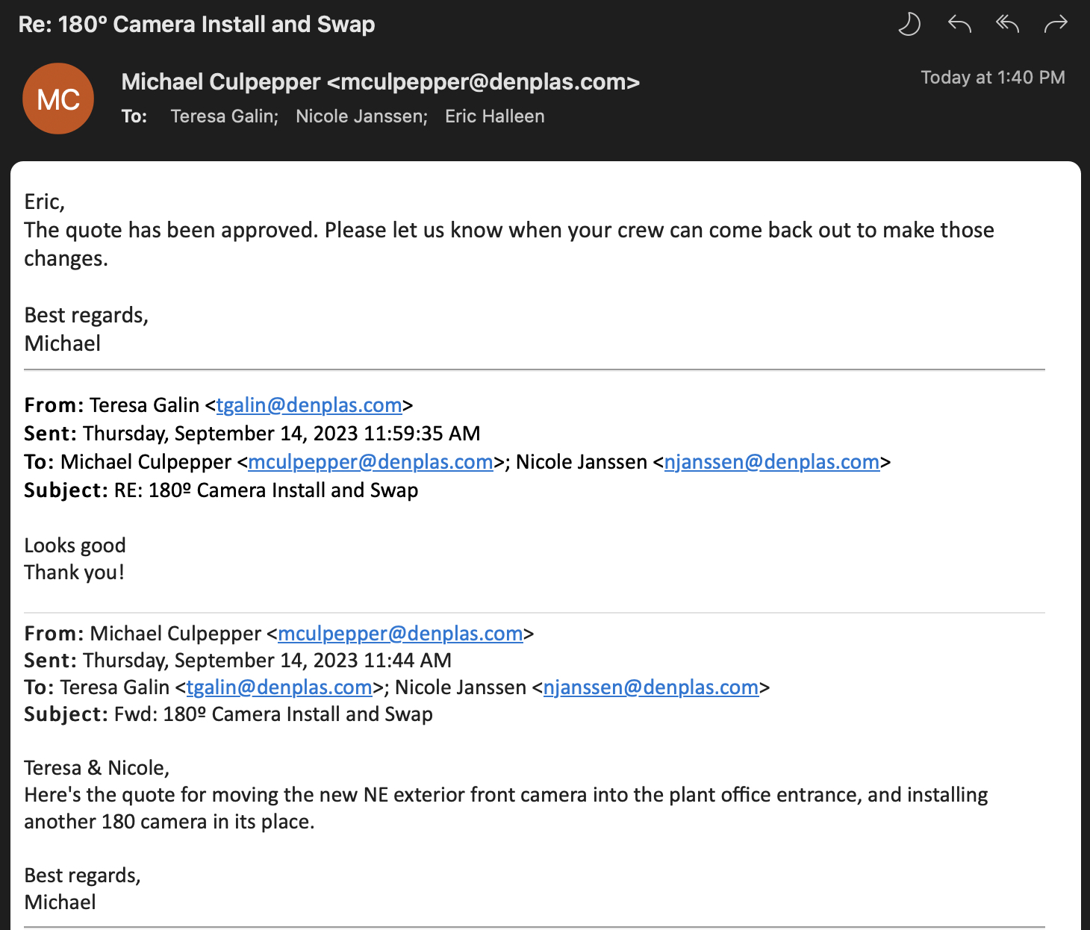The height and width of the screenshot is (930, 1090).
Task: Click the email subject title at top
Action: click(x=196, y=25)
